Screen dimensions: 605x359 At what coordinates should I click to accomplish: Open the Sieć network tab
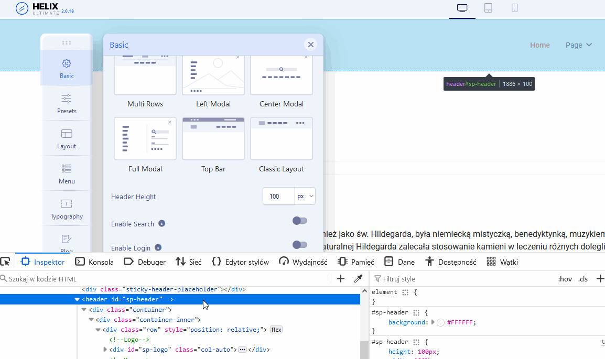pyautogui.click(x=189, y=262)
